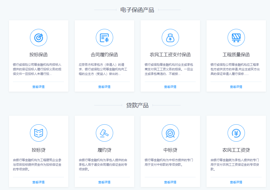Open 查看详情 under 农民工工资支付保函

(x=170, y=87)
